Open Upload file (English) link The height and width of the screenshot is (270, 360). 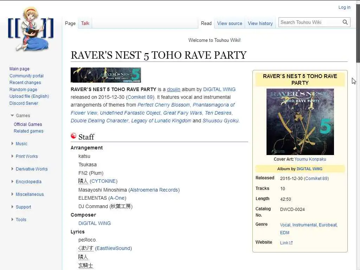pyautogui.click(x=29, y=96)
